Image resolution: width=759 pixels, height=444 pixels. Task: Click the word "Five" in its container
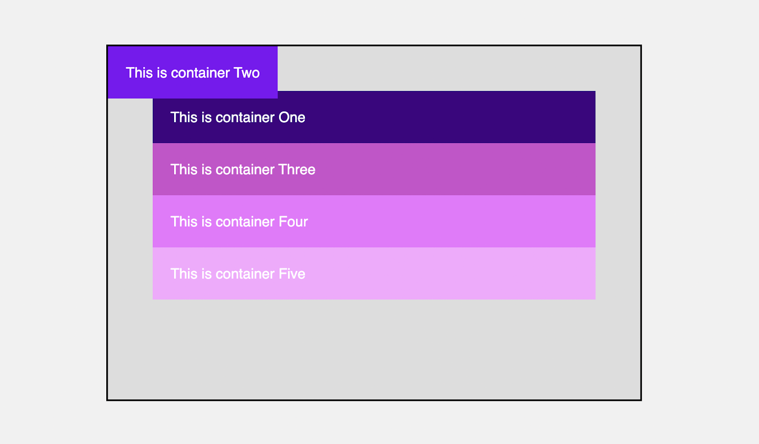[x=292, y=274]
